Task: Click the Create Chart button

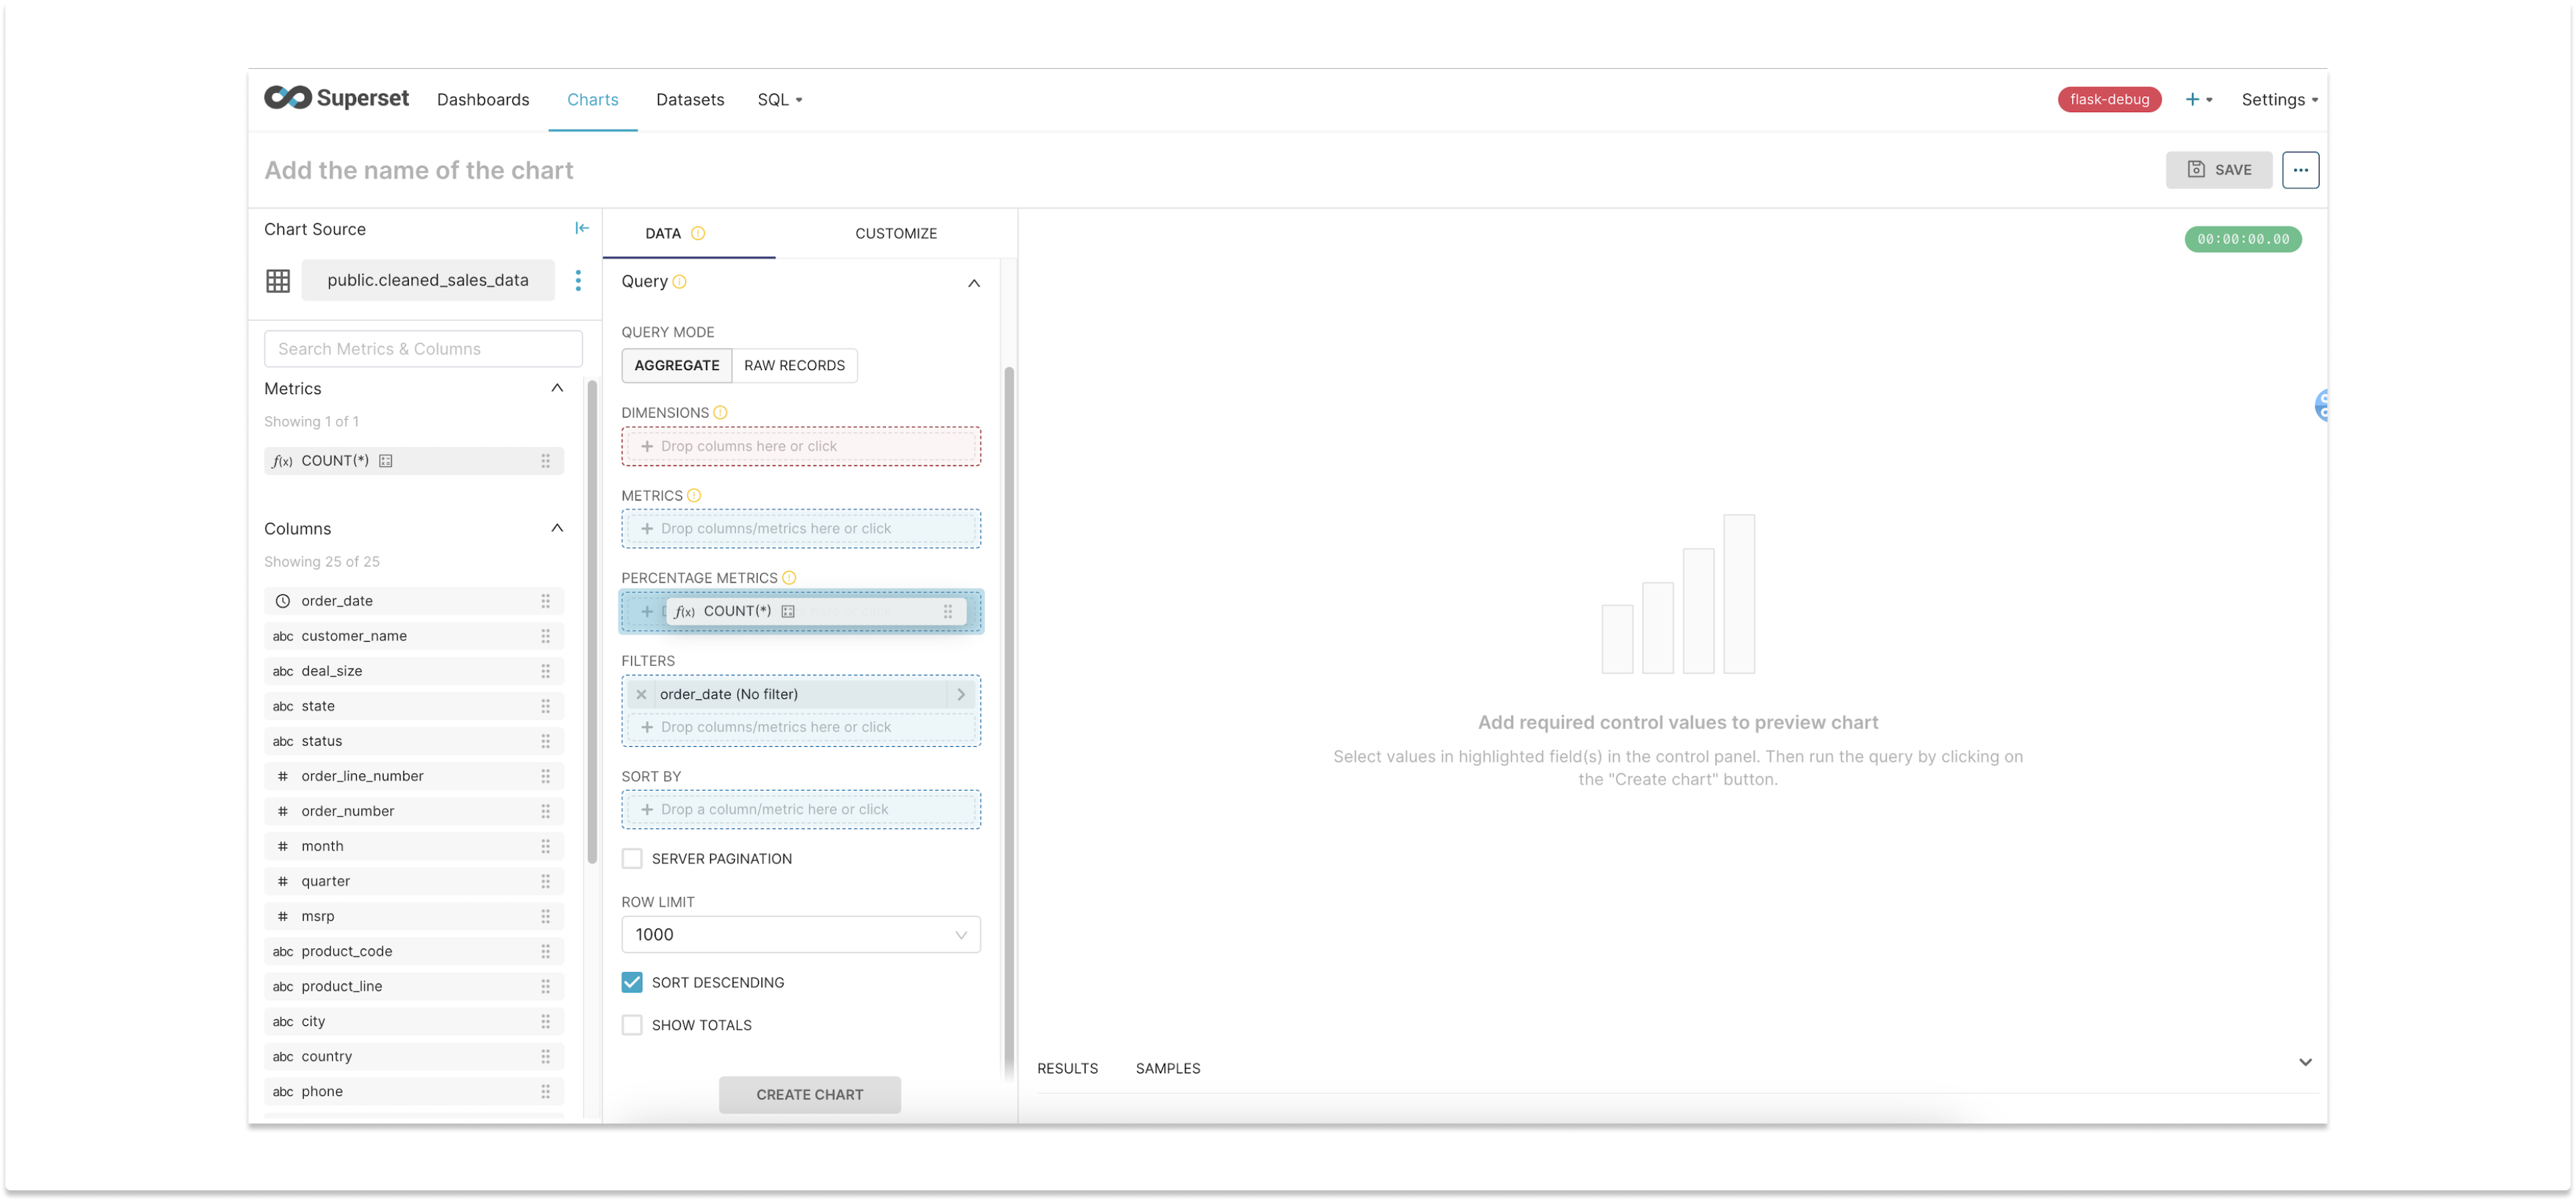Action: tap(809, 1094)
